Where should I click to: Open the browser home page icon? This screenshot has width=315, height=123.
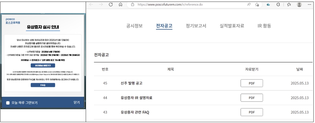coord(121,5)
